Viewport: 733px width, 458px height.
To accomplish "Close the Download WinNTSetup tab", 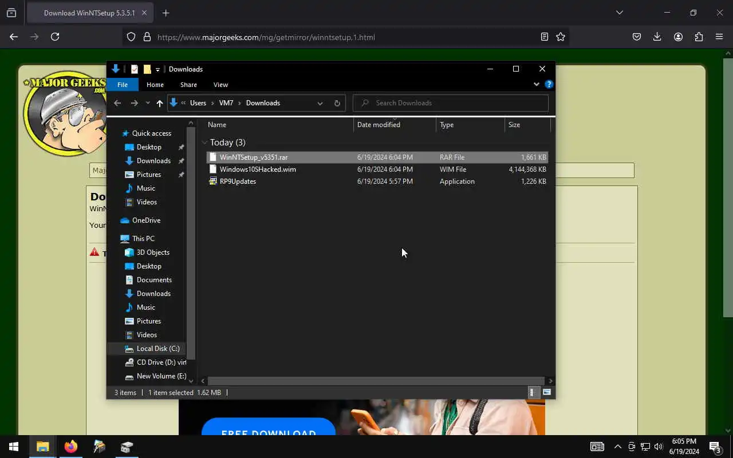I will pyautogui.click(x=144, y=13).
